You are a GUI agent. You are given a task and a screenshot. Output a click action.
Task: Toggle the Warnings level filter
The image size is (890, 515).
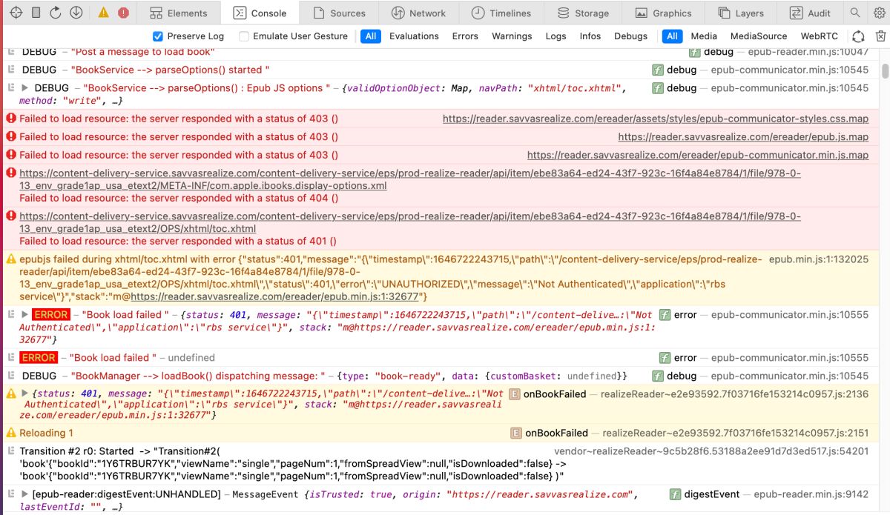pos(512,36)
